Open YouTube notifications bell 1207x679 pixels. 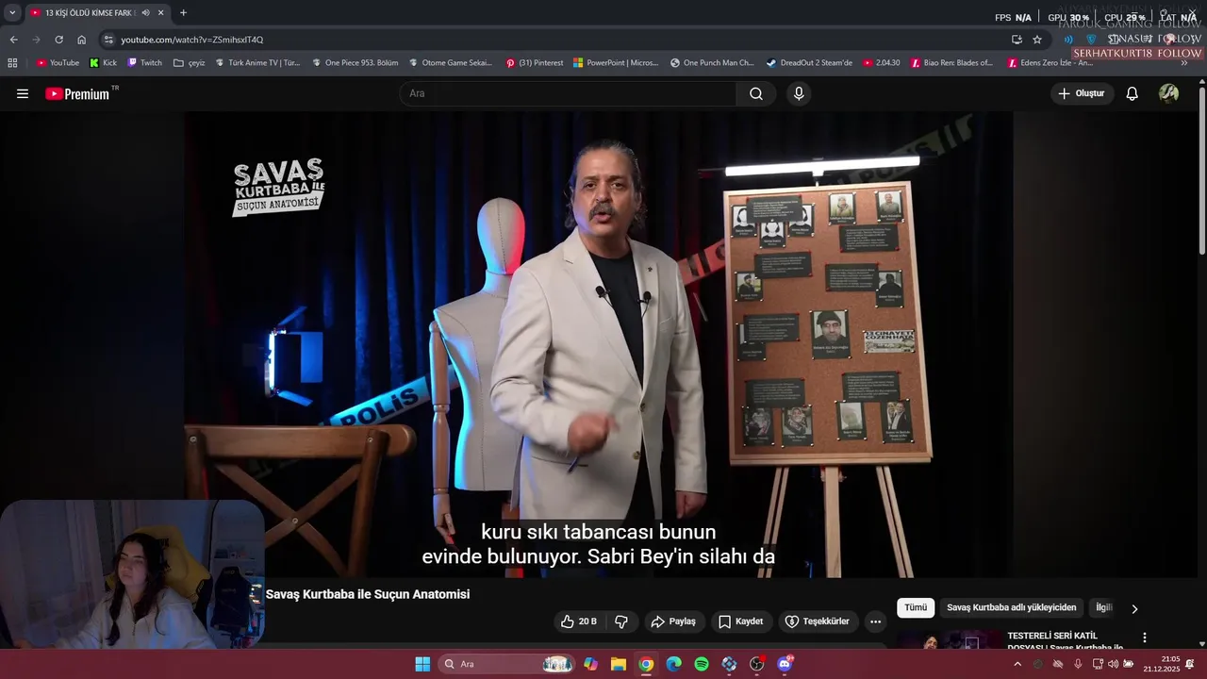click(x=1133, y=93)
